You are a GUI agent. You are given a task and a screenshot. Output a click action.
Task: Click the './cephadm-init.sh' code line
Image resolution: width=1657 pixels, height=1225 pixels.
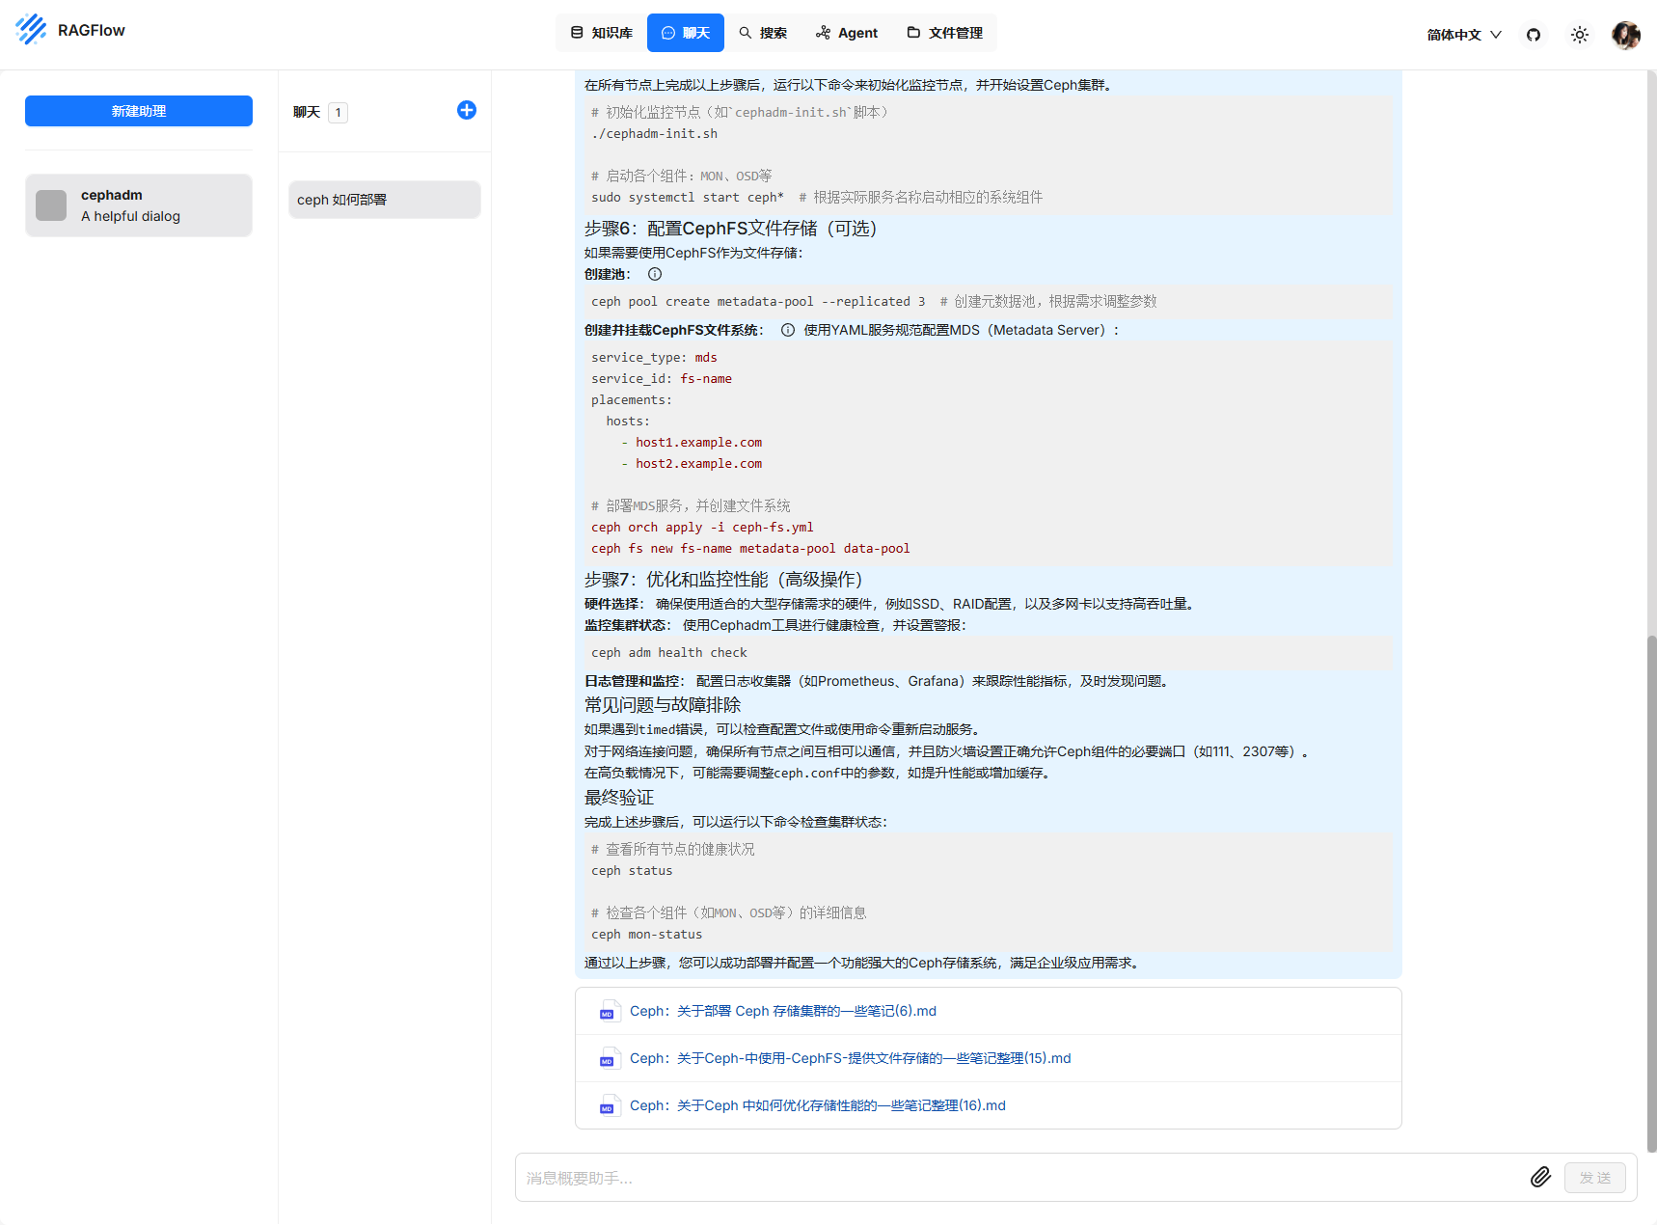tap(654, 134)
